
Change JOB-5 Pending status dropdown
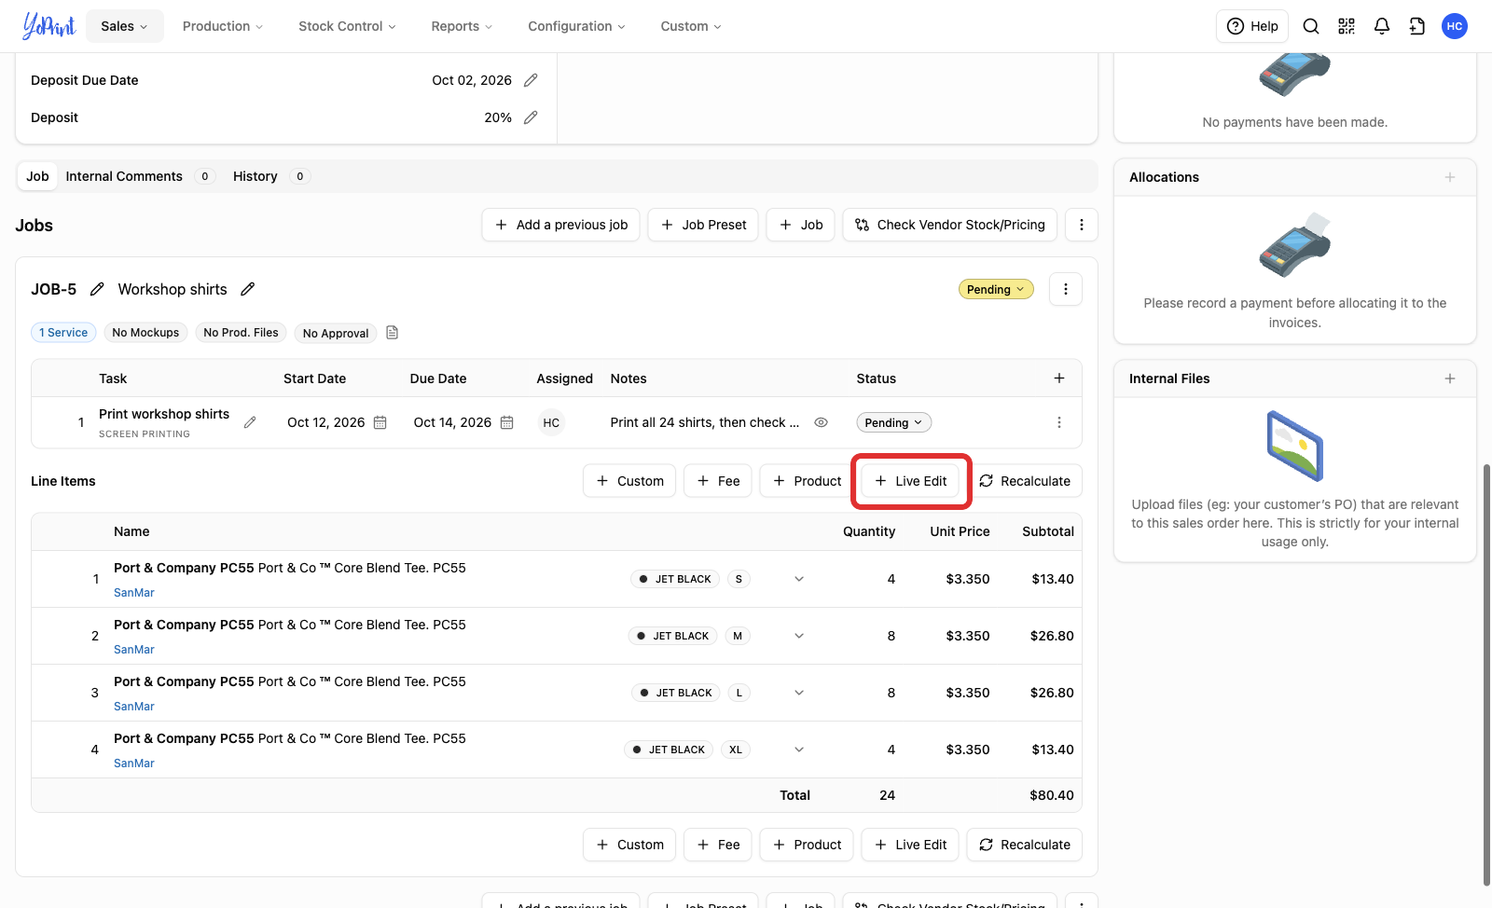click(x=996, y=290)
